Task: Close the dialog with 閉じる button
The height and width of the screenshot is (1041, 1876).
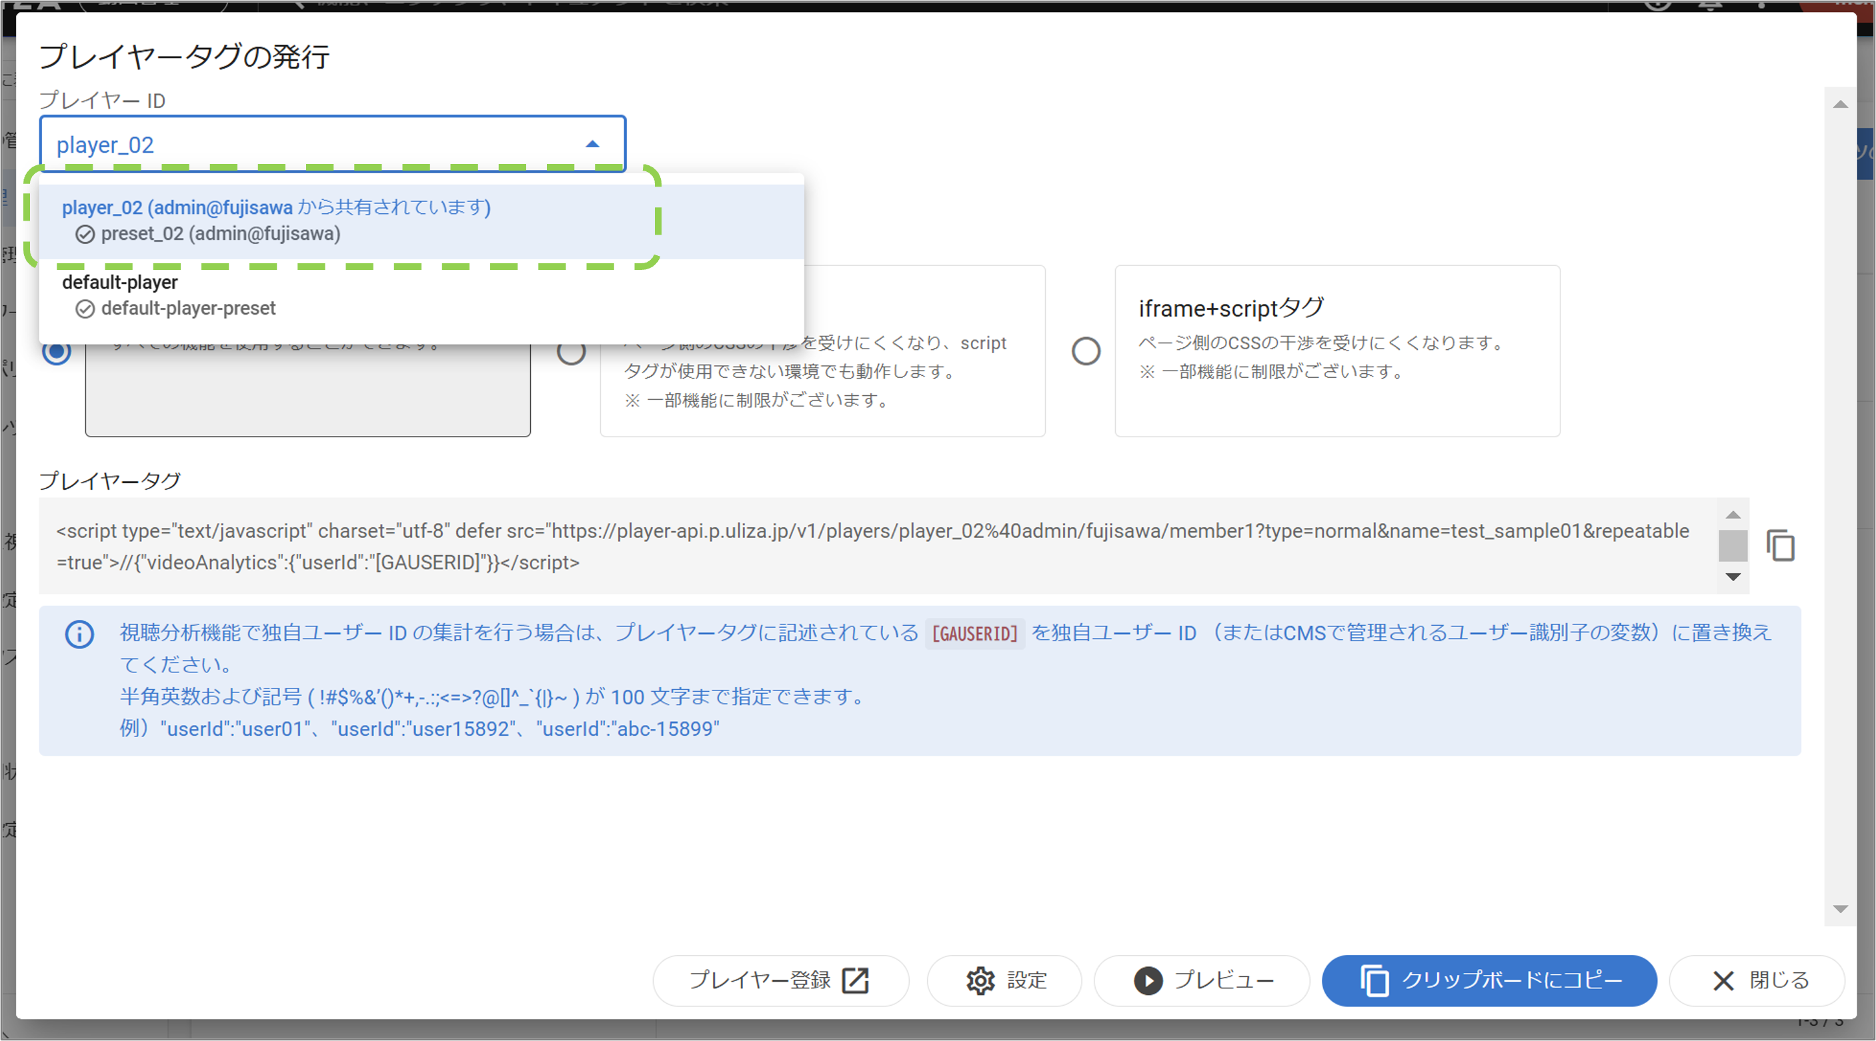Action: 1757,980
